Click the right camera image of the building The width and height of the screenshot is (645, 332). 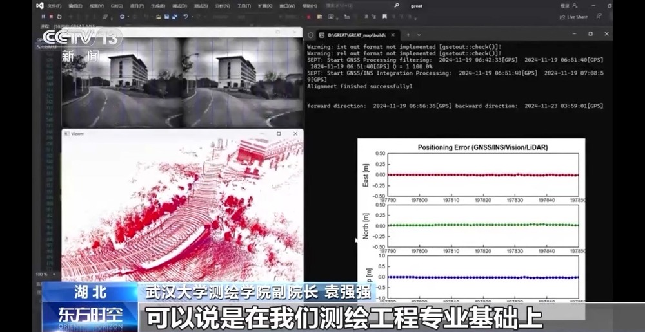coord(243,82)
